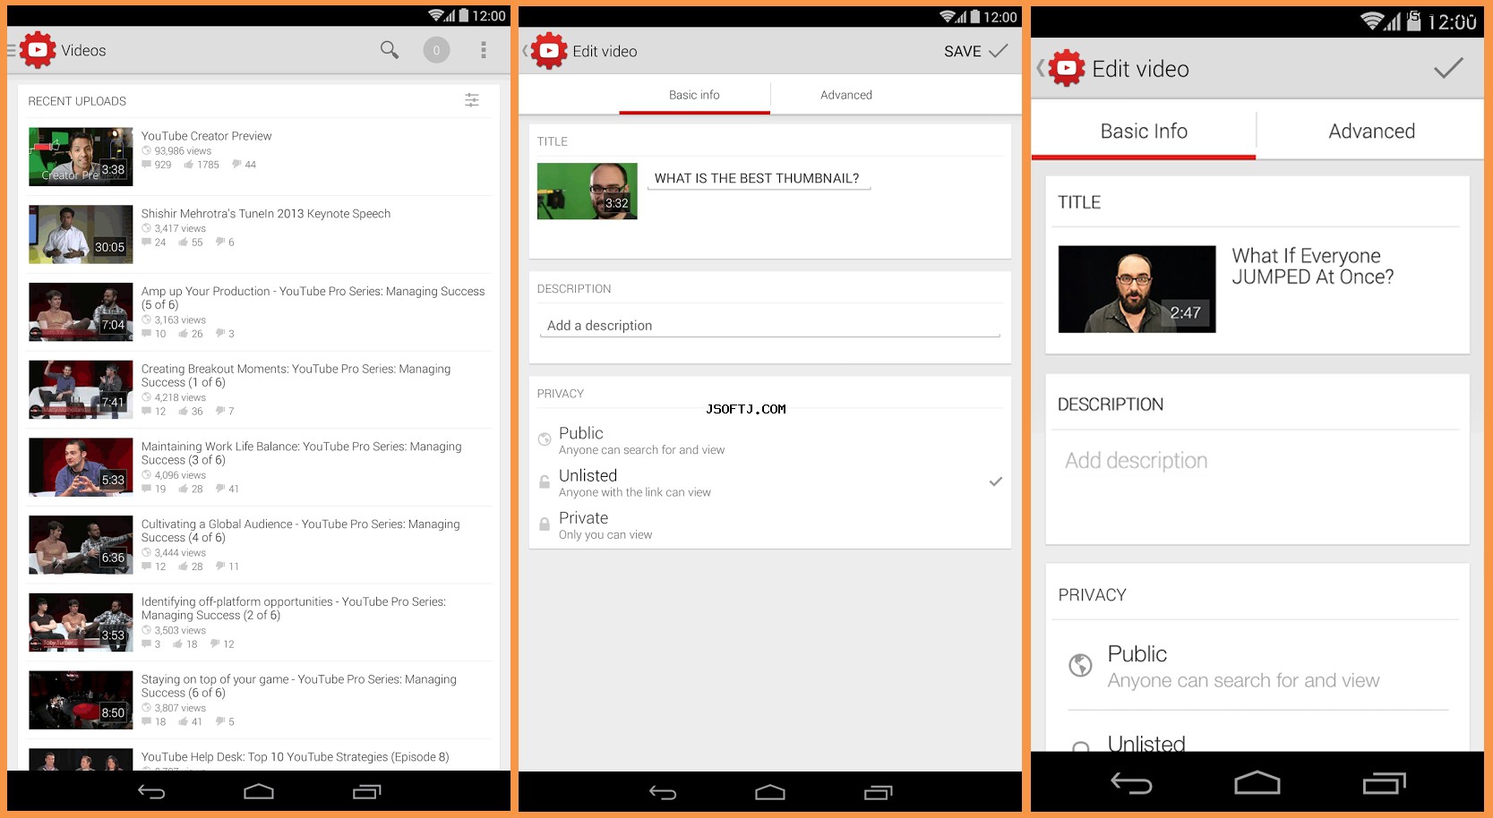Tap the home navigation button on right phone
Screen dimensions: 1493x818
click(x=1257, y=783)
